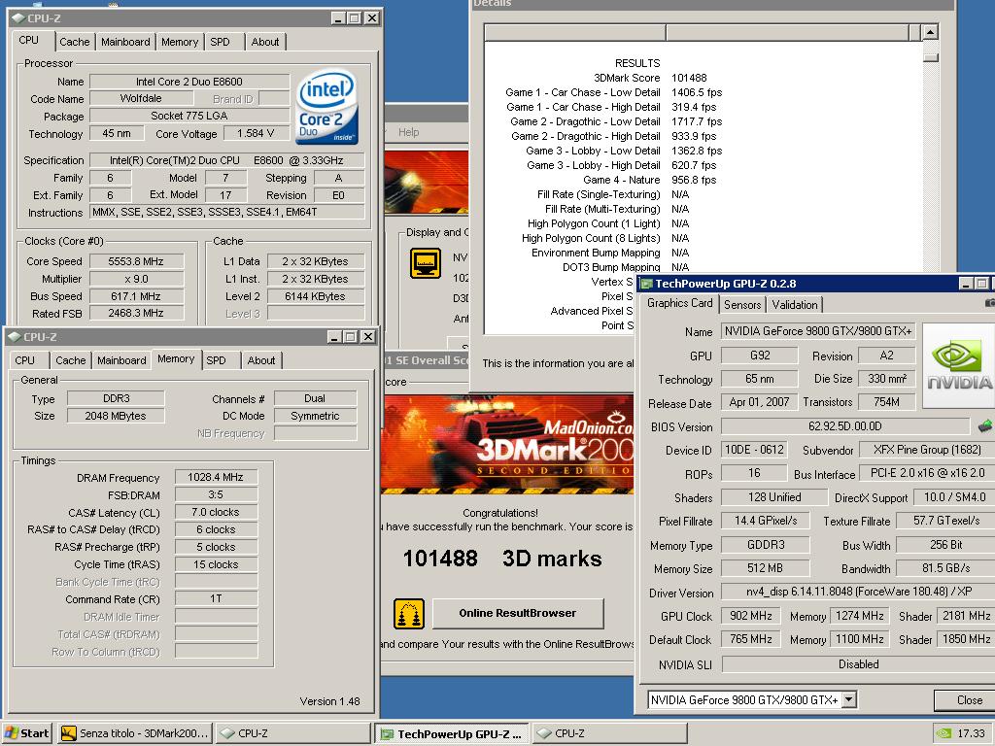Open the Windows Start menu
Image resolution: width=995 pixels, height=746 pixels.
click(26, 733)
